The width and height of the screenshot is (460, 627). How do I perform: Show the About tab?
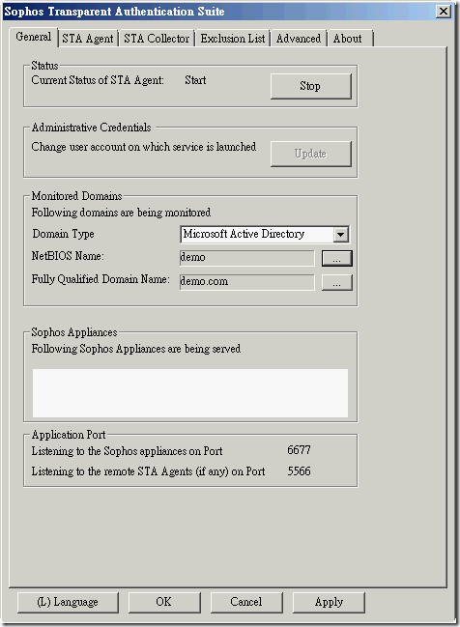pyautogui.click(x=350, y=39)
